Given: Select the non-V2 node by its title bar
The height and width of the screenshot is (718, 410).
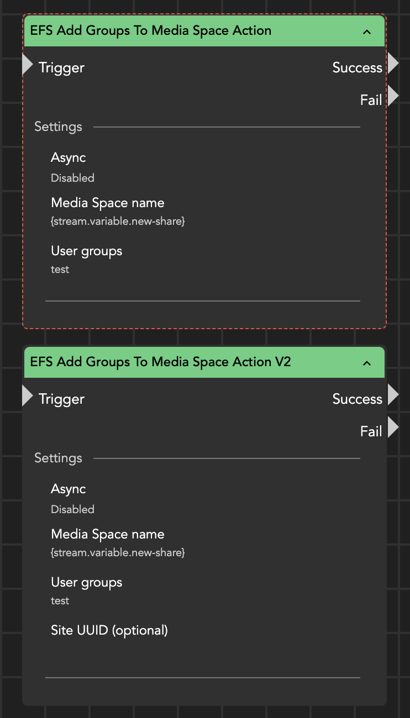Looking at the screenshot, I should [166, 31].
